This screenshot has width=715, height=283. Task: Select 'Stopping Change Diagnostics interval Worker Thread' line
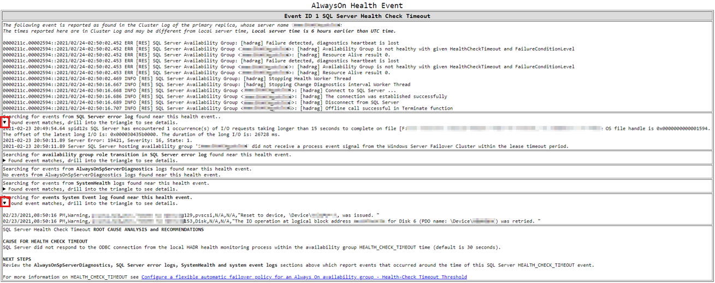[206, 85]
